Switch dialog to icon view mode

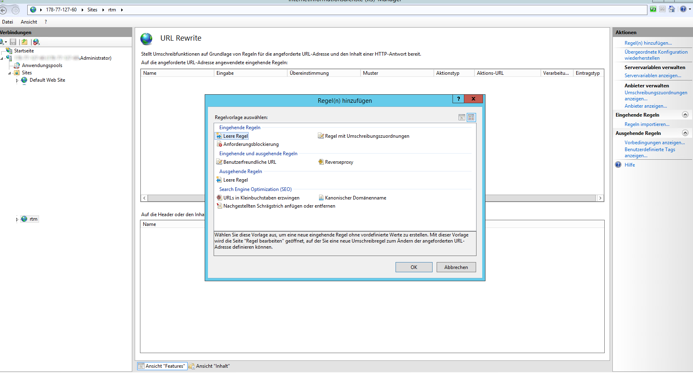(471, 117)
